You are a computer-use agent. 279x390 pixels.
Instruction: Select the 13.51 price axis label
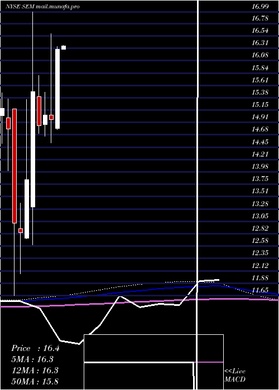(260, 191)
